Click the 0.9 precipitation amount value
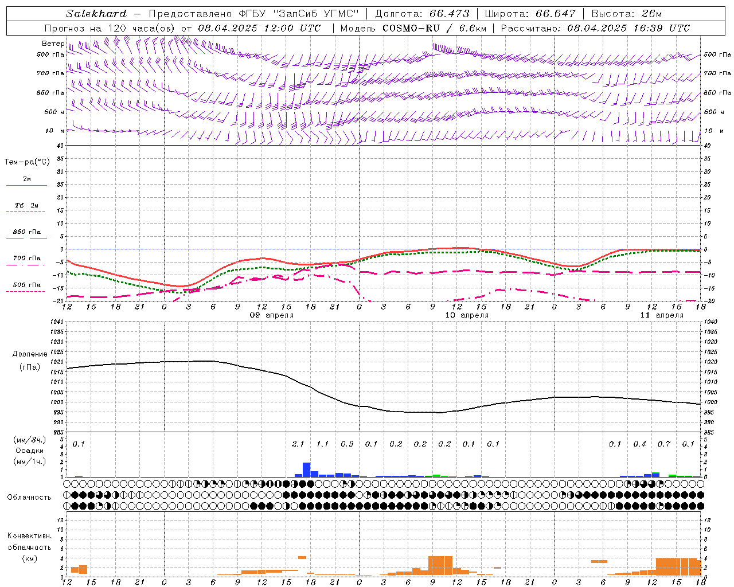The width and height of the screenshot is (734, 587). coord(347,444)
